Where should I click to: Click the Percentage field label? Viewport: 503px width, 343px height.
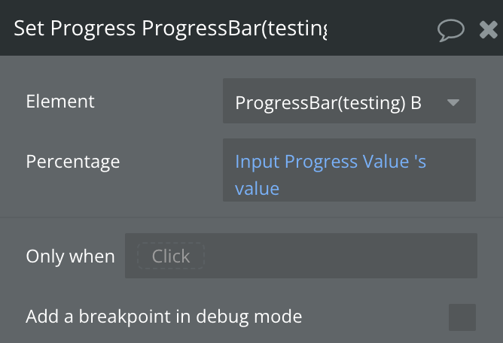pyautogui.click(x=72, y=161)
